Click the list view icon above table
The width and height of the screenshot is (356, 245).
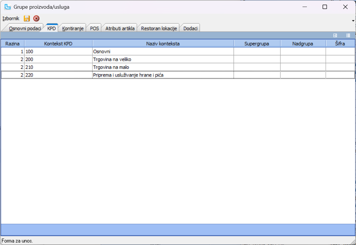[348, 35]
